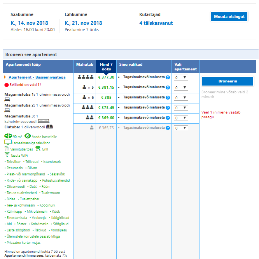Viewport: 259px width, 259px height.
Task: Click the check-in date K., 14. nov 2018
Action: [x=29, y=23]
